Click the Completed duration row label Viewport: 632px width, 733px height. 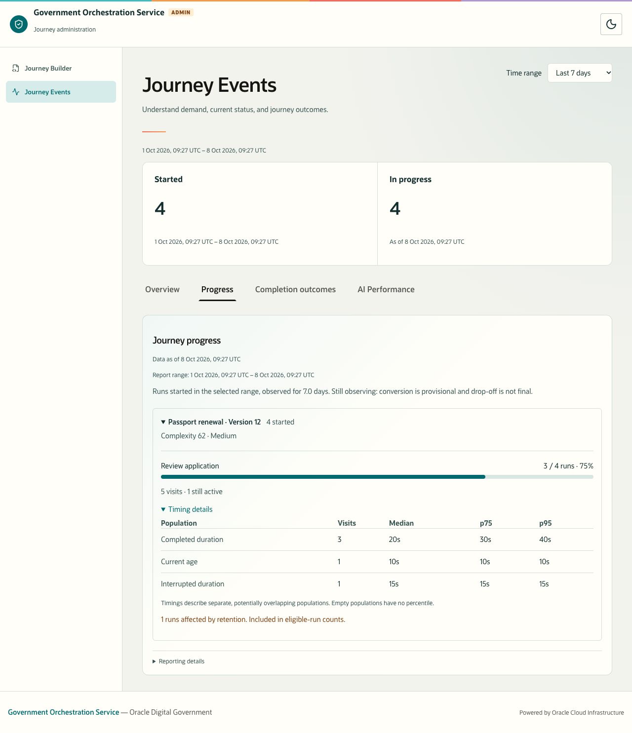[x=192, y=540]
